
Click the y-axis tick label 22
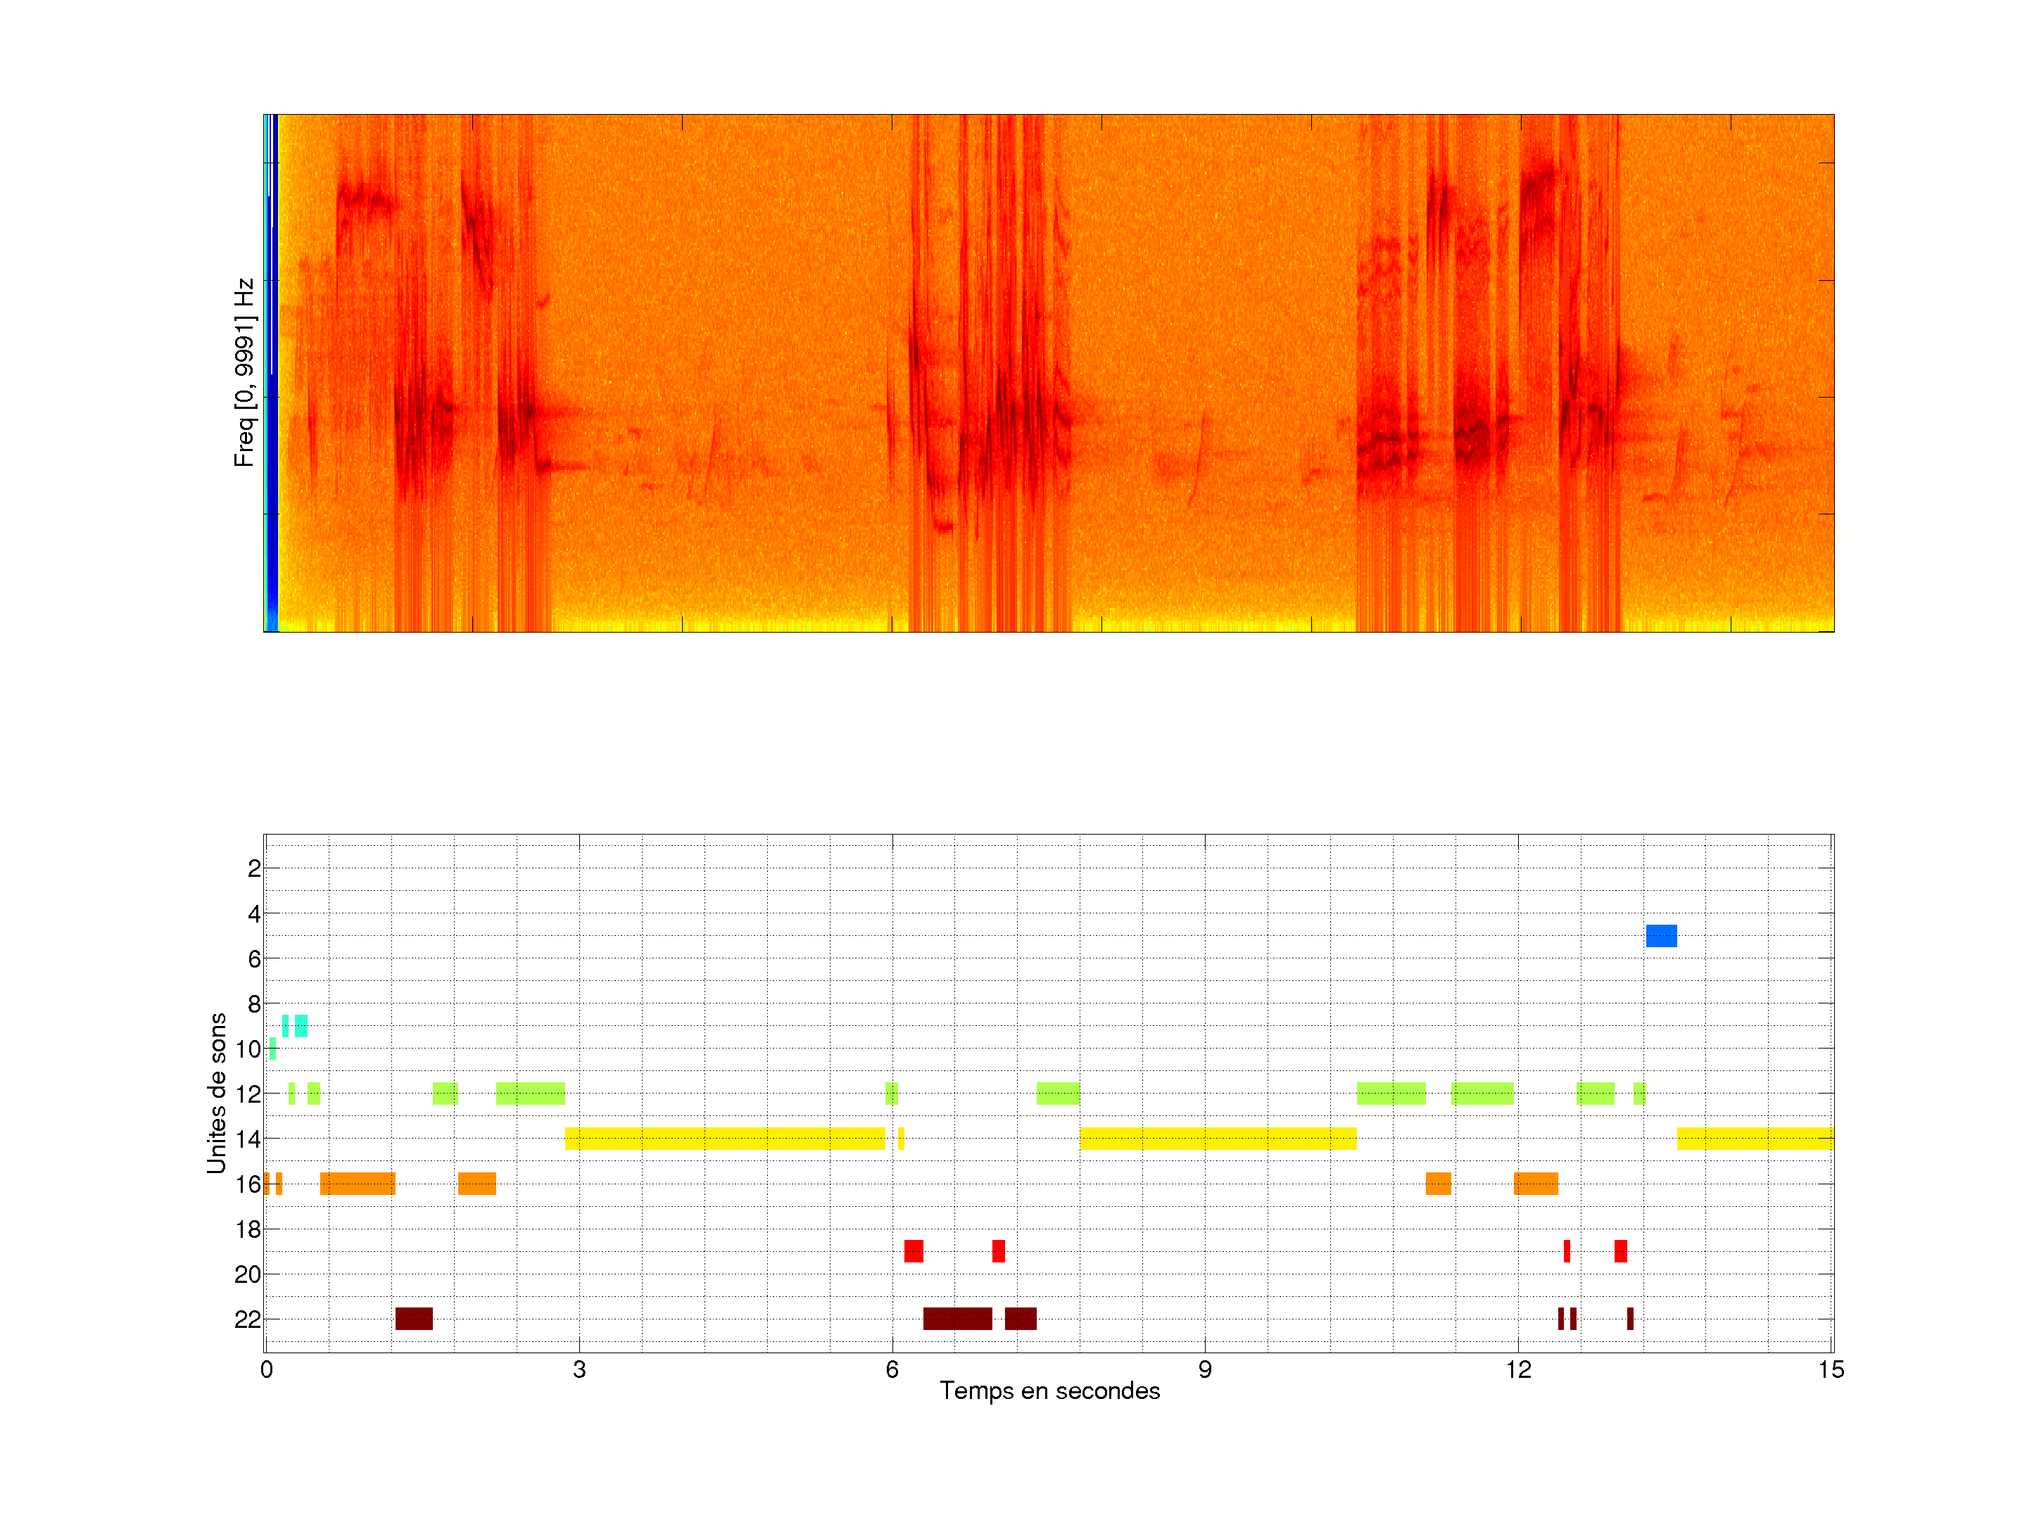coord(248,1319)
